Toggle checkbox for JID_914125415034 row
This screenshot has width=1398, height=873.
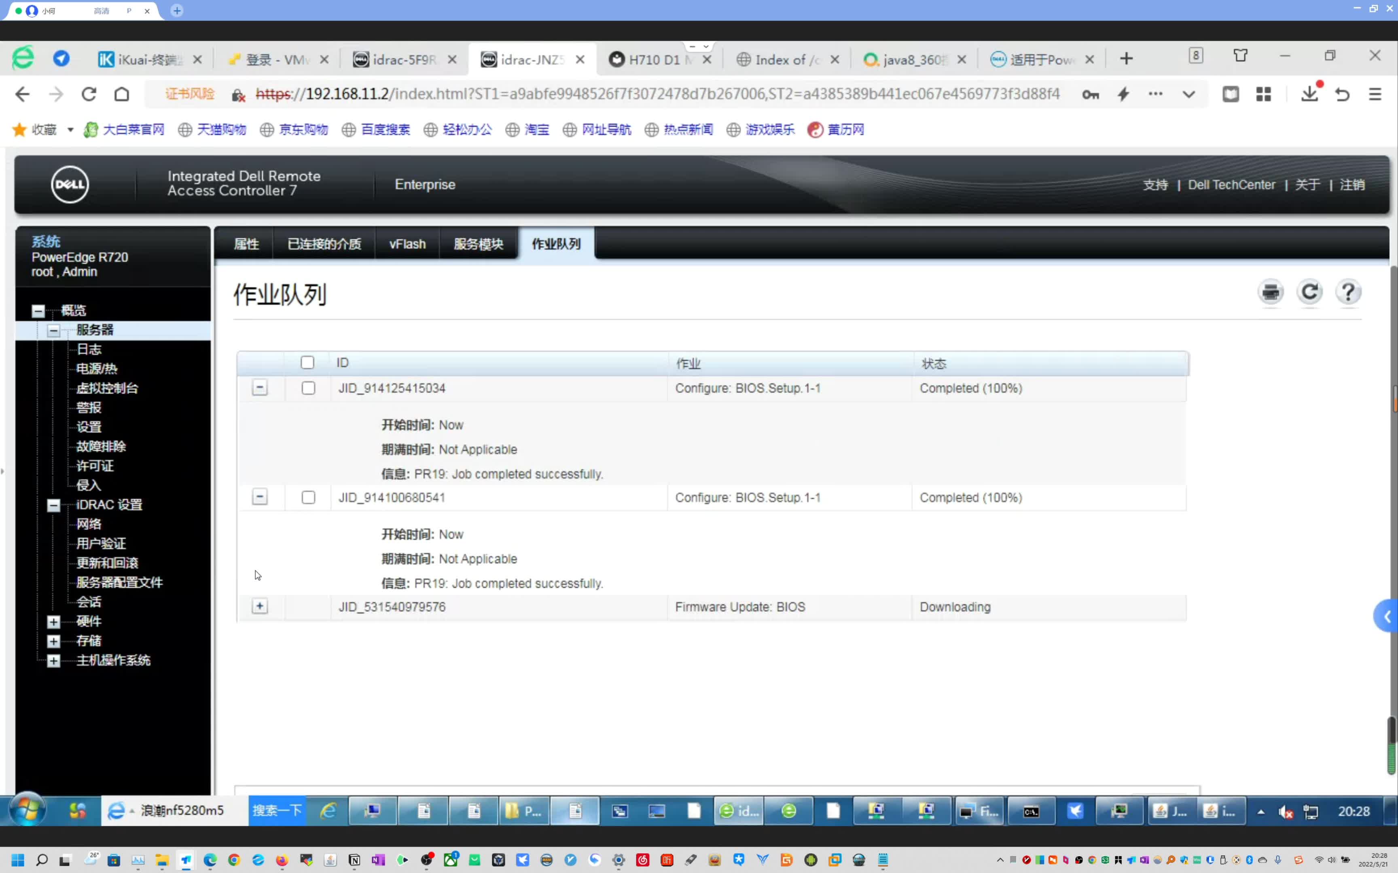(x=308, y=388)
